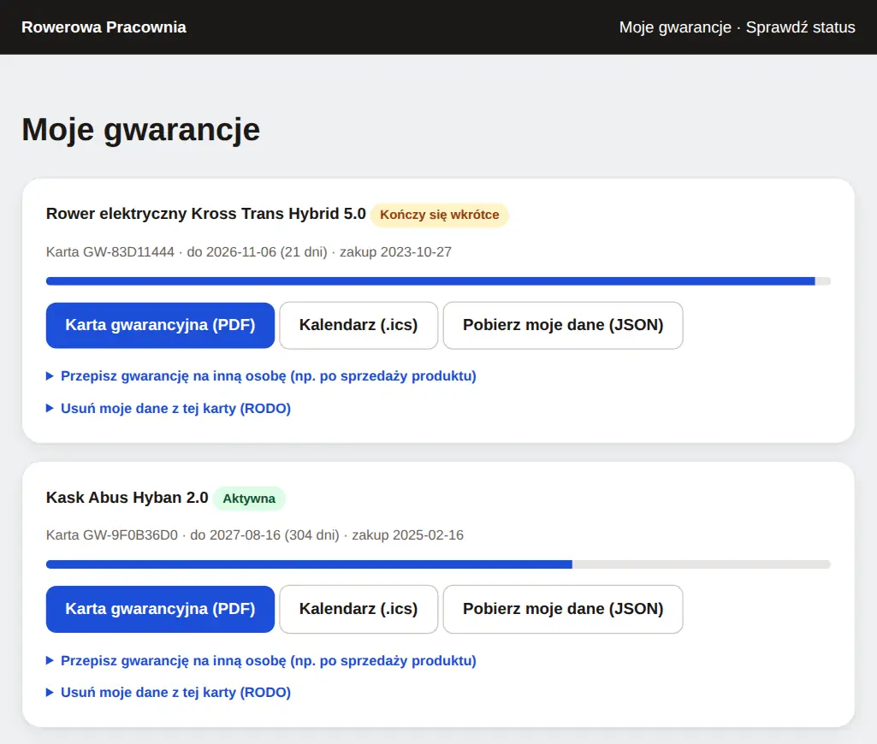Screen dimensions: 877x744
Task: Click the Aktywna status badge
Action: coord(249,498)
